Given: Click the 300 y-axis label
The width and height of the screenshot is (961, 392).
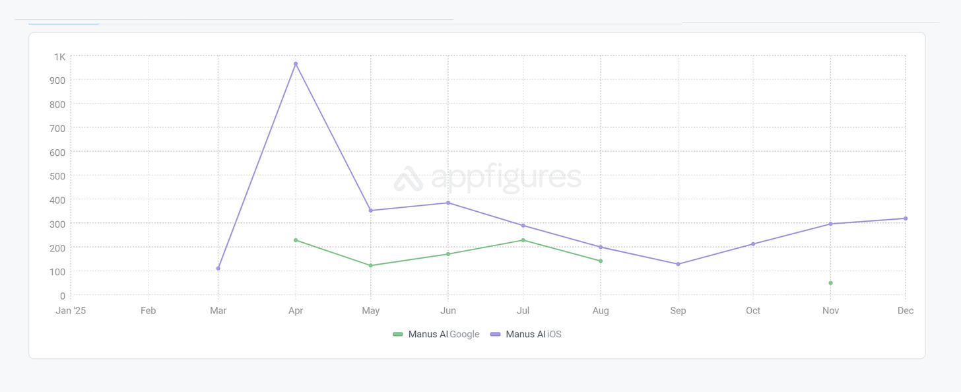Looking at the screenshot, I should [57, 224].
